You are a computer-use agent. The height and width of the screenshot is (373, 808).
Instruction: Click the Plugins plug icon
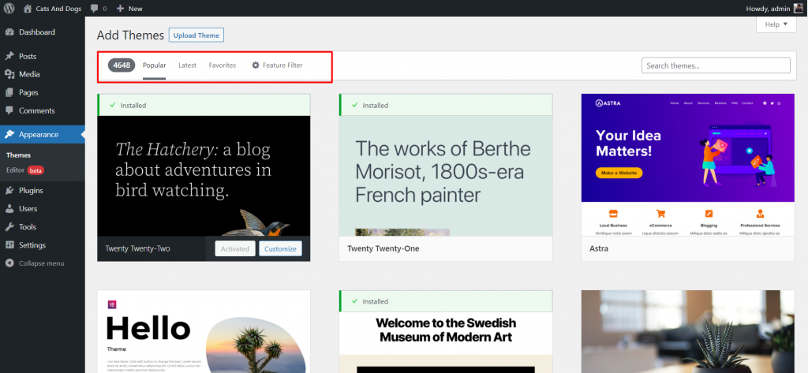[9, 191]
